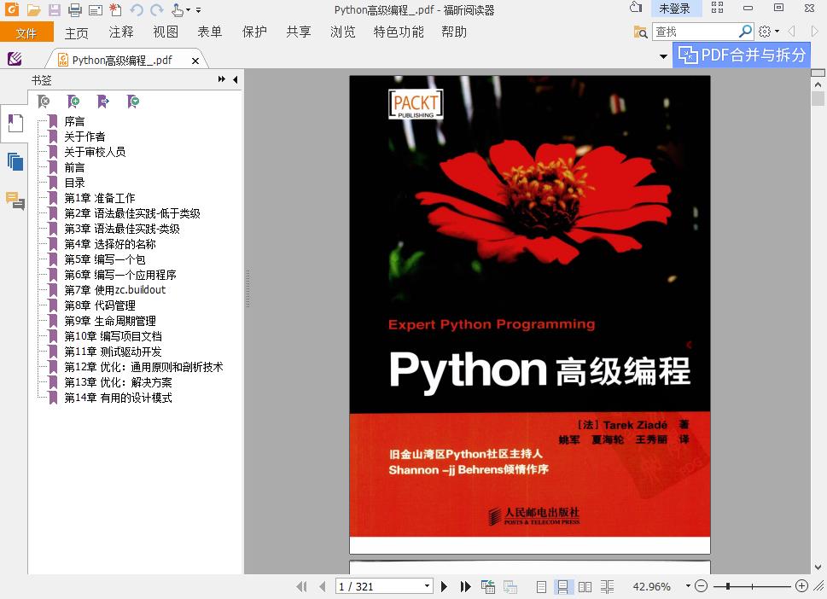
Task: Toggle the bookmarks panel sidebar icon
Action: 15,123
